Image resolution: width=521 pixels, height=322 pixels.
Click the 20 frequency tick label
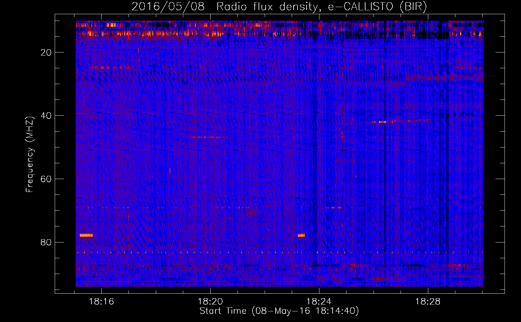click(46, 52)
